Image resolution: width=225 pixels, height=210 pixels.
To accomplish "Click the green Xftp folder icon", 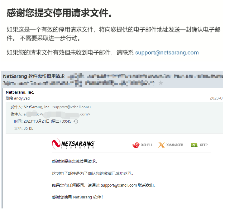I will [194, 145].
